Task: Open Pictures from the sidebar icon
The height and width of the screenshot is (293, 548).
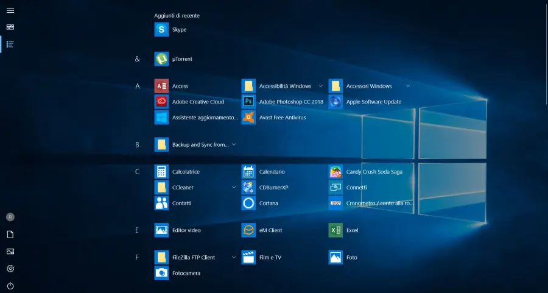Action: [10, 252]
